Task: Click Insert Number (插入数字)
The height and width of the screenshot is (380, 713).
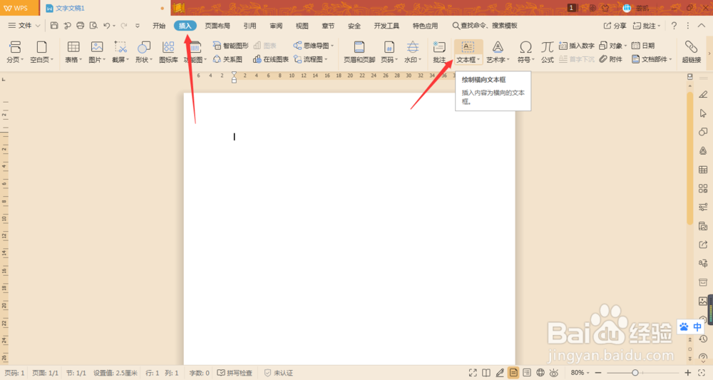Action: 577,46
